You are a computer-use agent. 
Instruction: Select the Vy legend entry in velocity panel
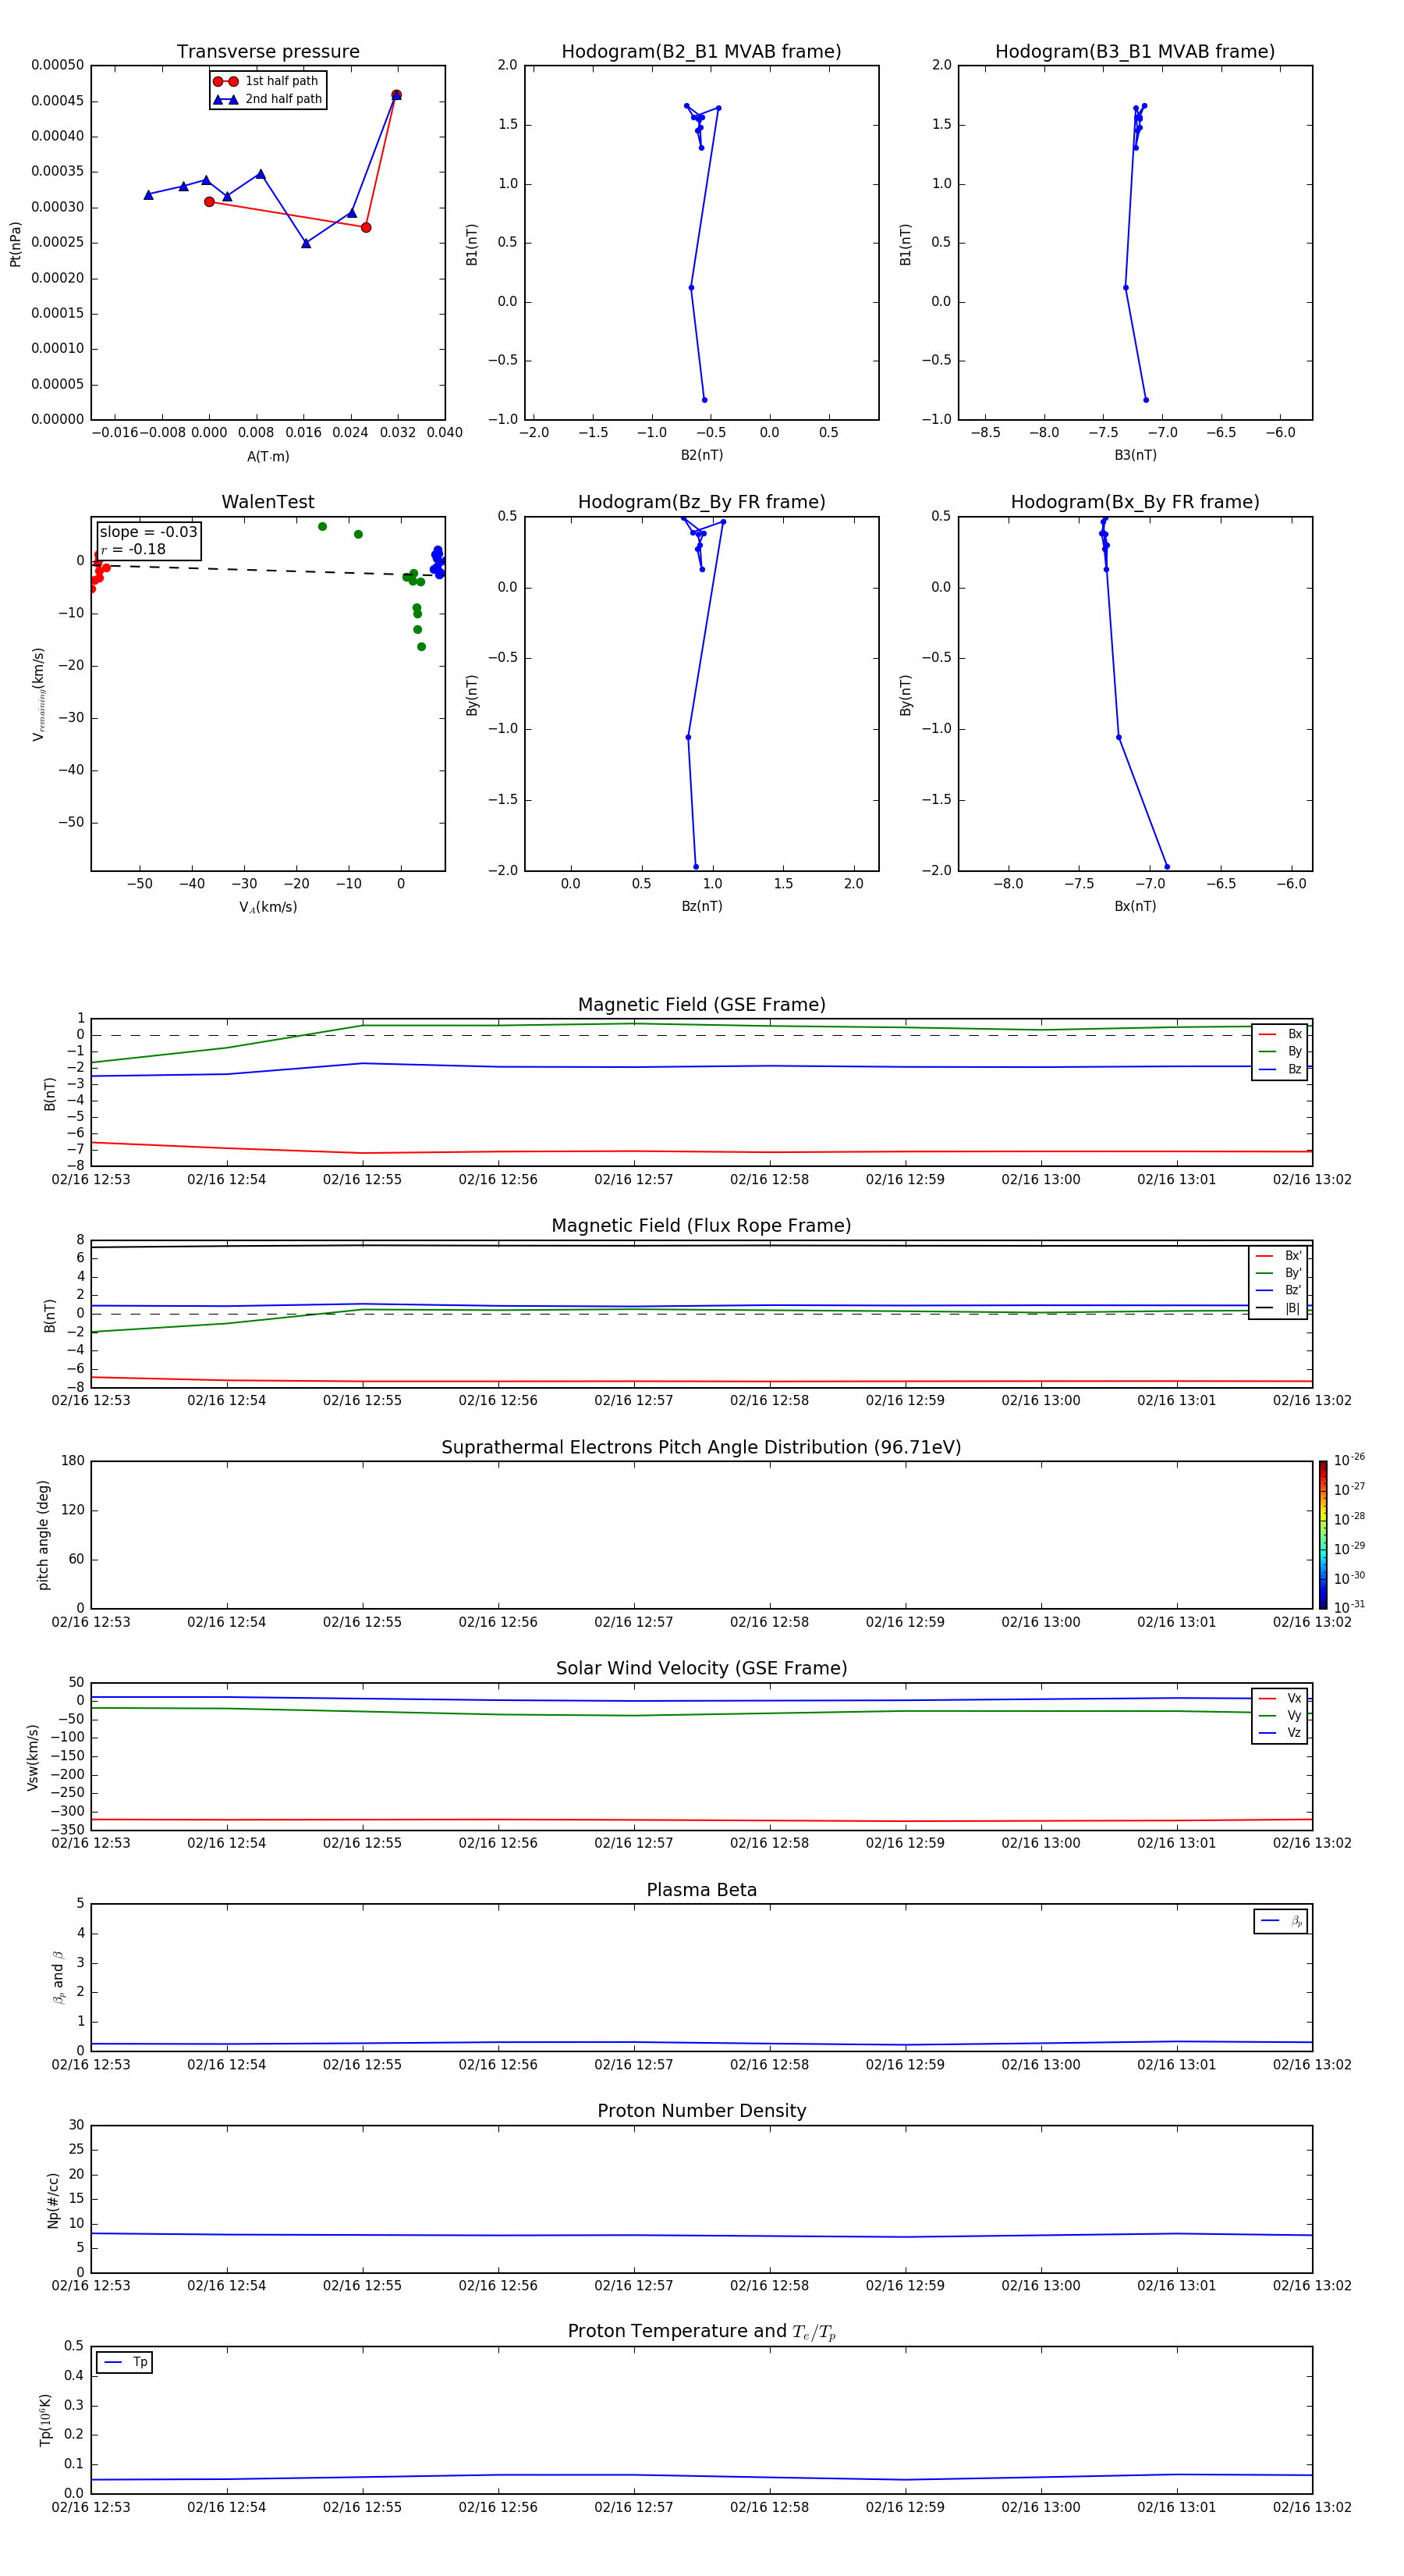click(1280, 1716)
